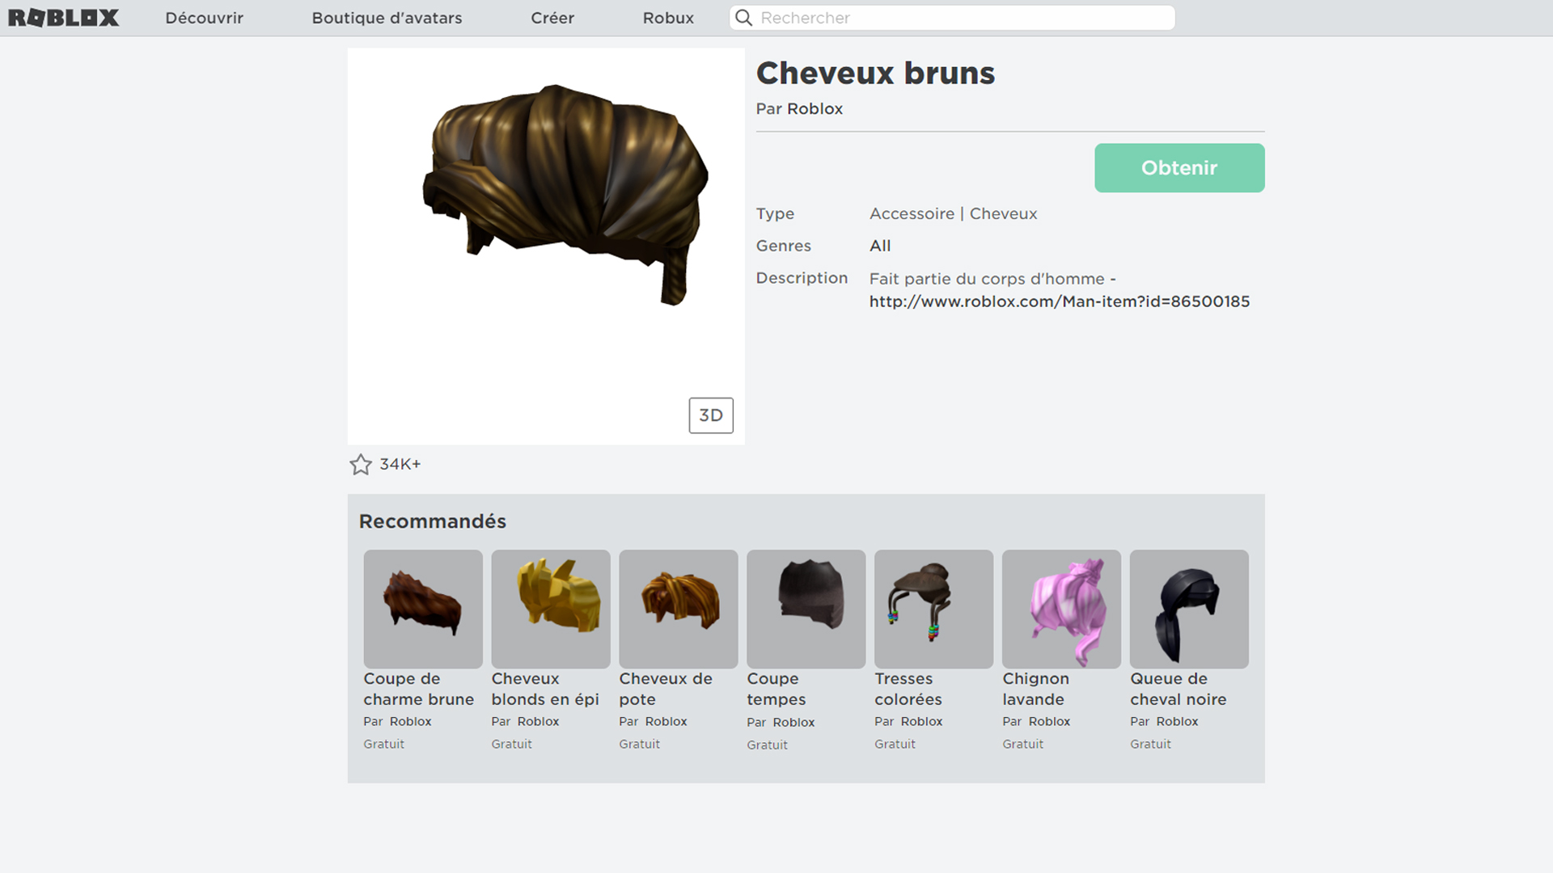1553x873 pixels.
Task: Open Coupe tempes thumbnail
Action: [x=806, y=609]
